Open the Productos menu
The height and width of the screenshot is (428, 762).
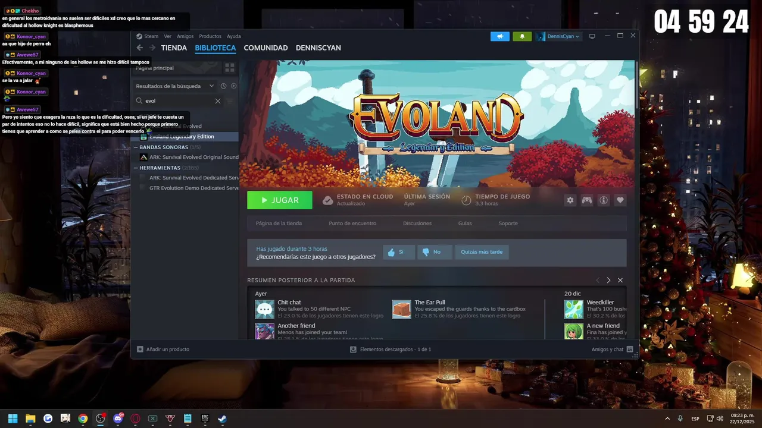pos(210,36)
